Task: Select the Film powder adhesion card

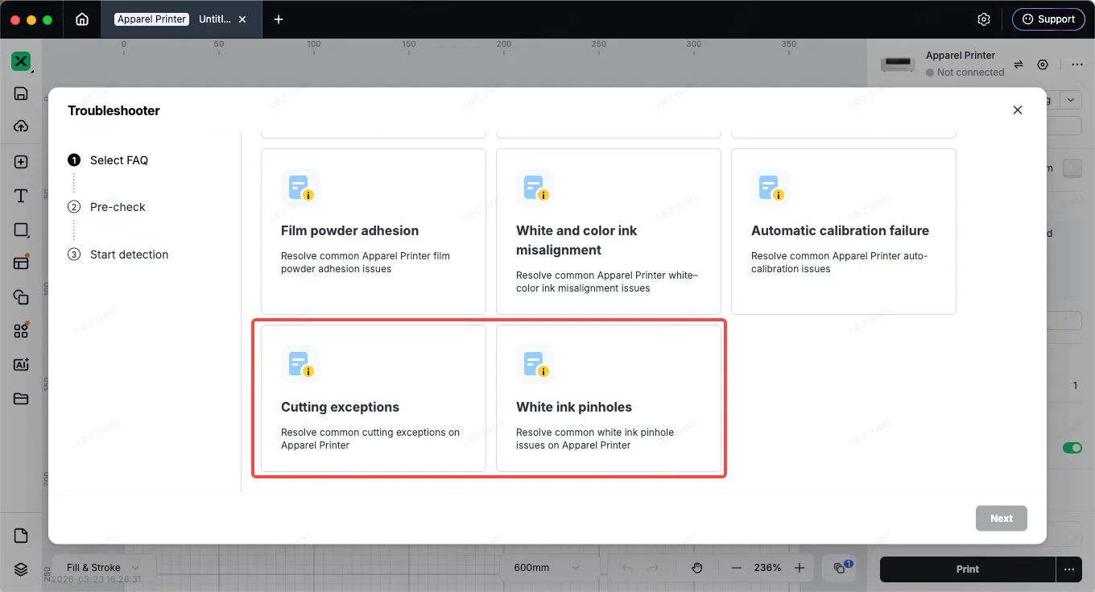Action: point(374,231)
